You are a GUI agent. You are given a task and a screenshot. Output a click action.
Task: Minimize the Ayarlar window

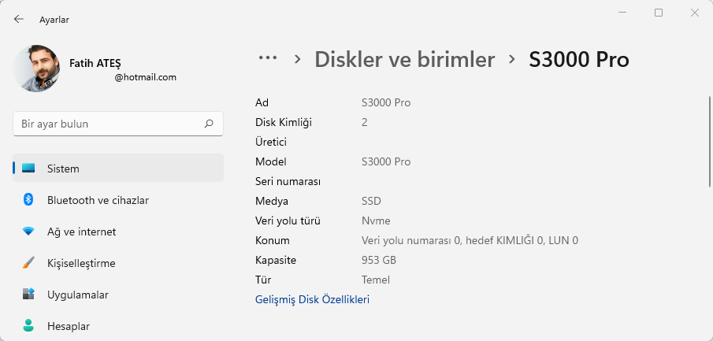point(622,13)
